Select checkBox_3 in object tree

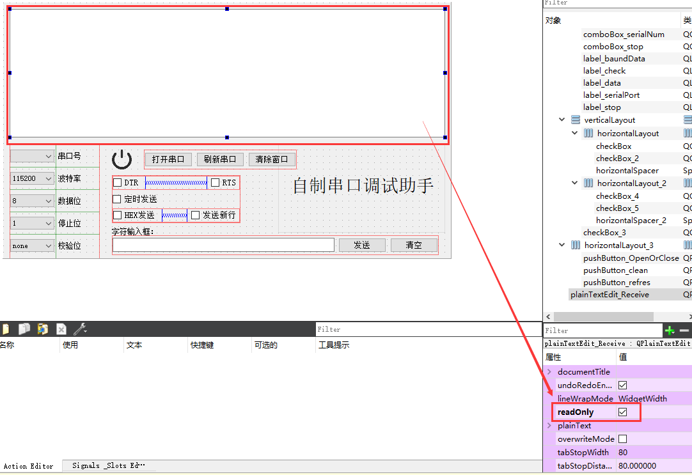pos(604,233)
